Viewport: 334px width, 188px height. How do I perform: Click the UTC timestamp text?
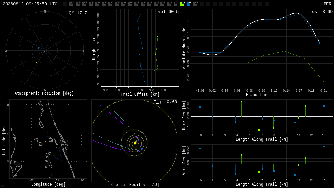tap(30, 4)
